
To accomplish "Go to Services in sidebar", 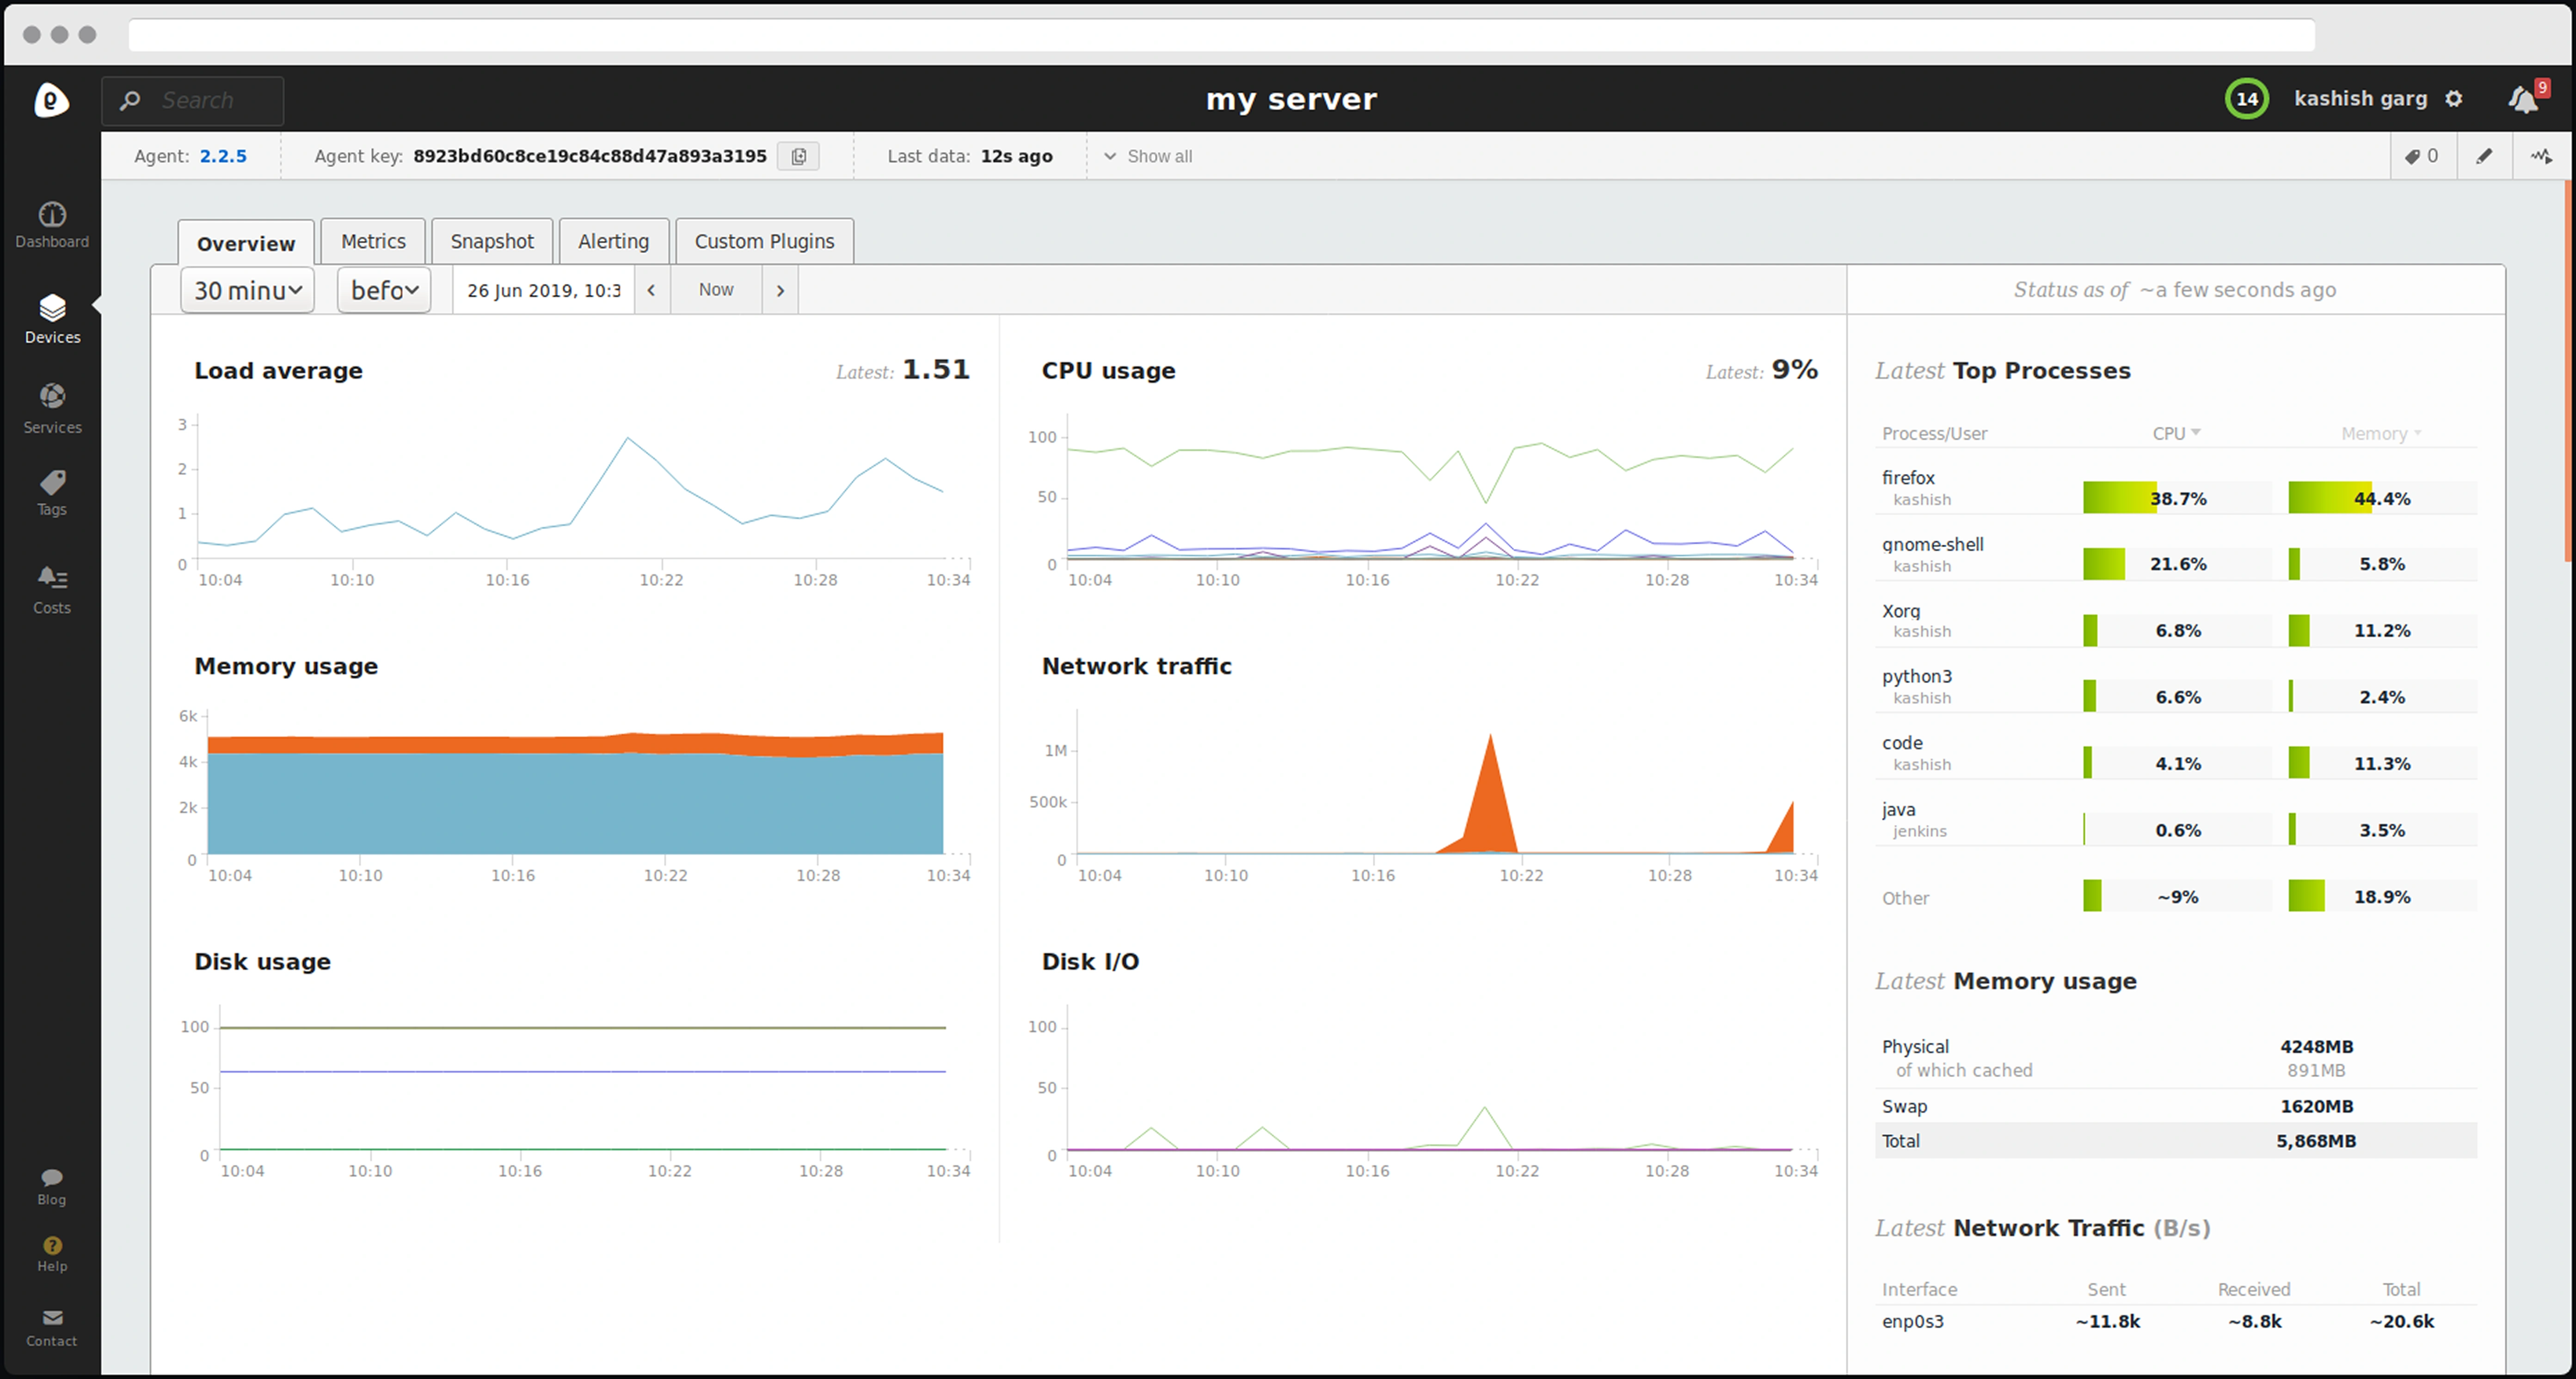I will [52, 408].
